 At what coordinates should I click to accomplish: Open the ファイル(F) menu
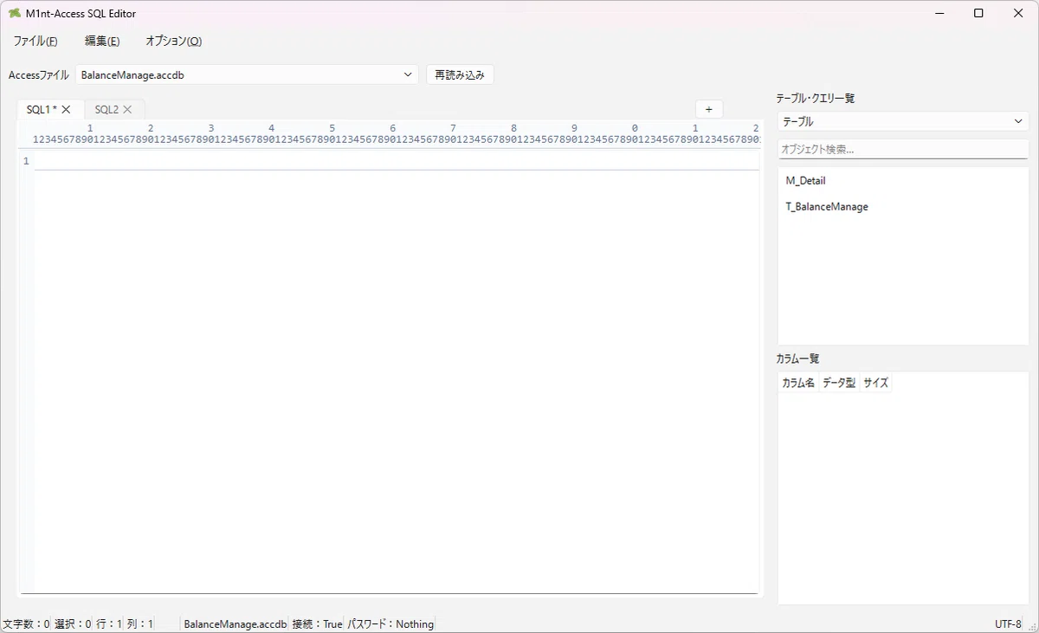click(35, 41)
